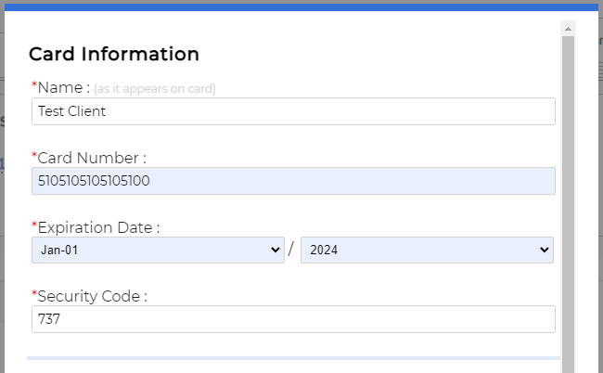Click the slash between month and year

click(x=291, y=250)
